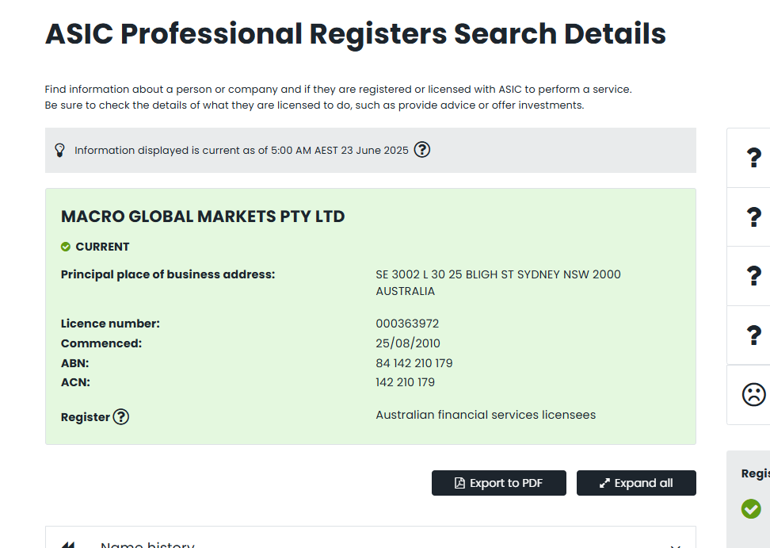Image resolution: width=770 pixels, height=548 pixels.
Task: Click the third question mark in right sidebar
Action: pyautogui.click(x=753, y=276)
